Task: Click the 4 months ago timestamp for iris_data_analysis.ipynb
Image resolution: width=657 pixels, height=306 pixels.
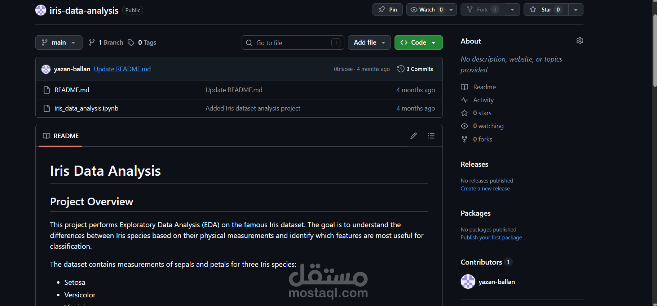Action: (416, 108)
